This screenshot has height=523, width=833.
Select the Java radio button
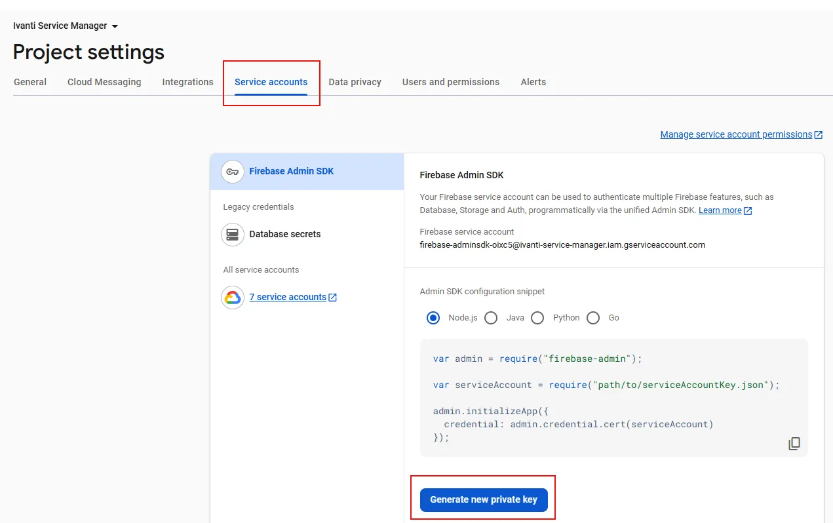click(x=491, y=318)
